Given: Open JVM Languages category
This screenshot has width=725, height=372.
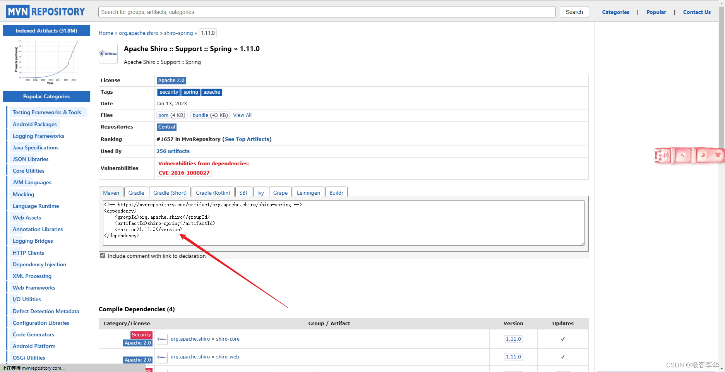Looking at the screenshot, I should (x=32, y=182).
